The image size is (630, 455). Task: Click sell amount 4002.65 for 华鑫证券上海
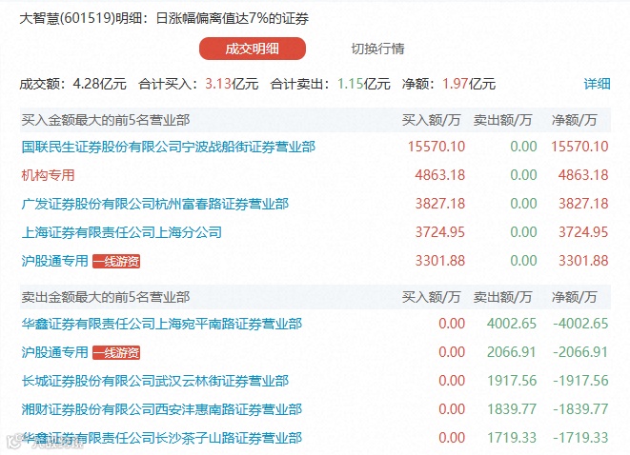coord(512,324)
